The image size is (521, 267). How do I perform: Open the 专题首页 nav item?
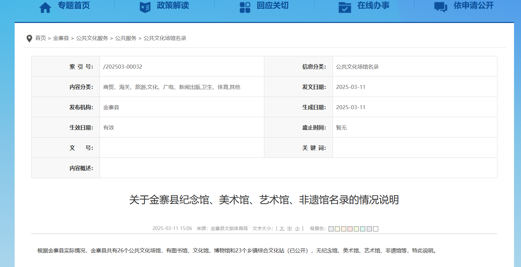[x=74, y=6]
